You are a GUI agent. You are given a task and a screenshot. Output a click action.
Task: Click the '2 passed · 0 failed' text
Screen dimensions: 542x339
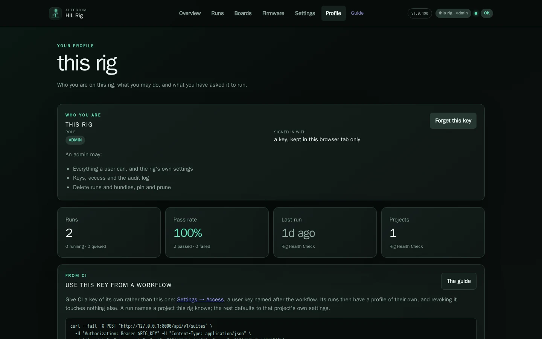(192, 246)
